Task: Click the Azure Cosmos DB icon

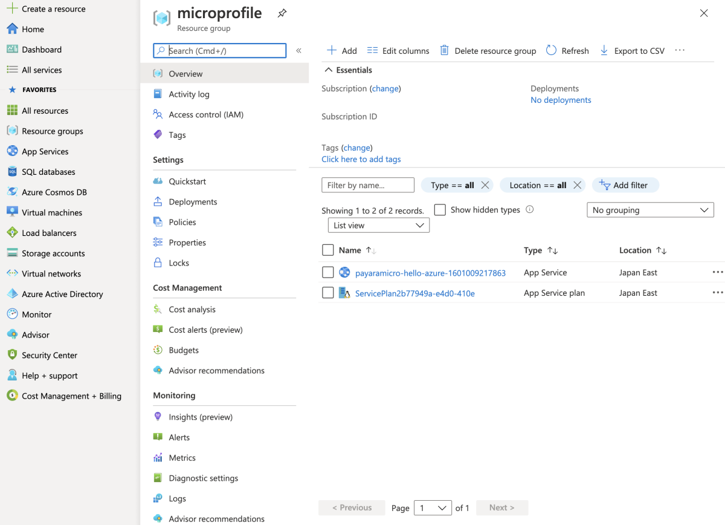Action: [x=12, y=192]
